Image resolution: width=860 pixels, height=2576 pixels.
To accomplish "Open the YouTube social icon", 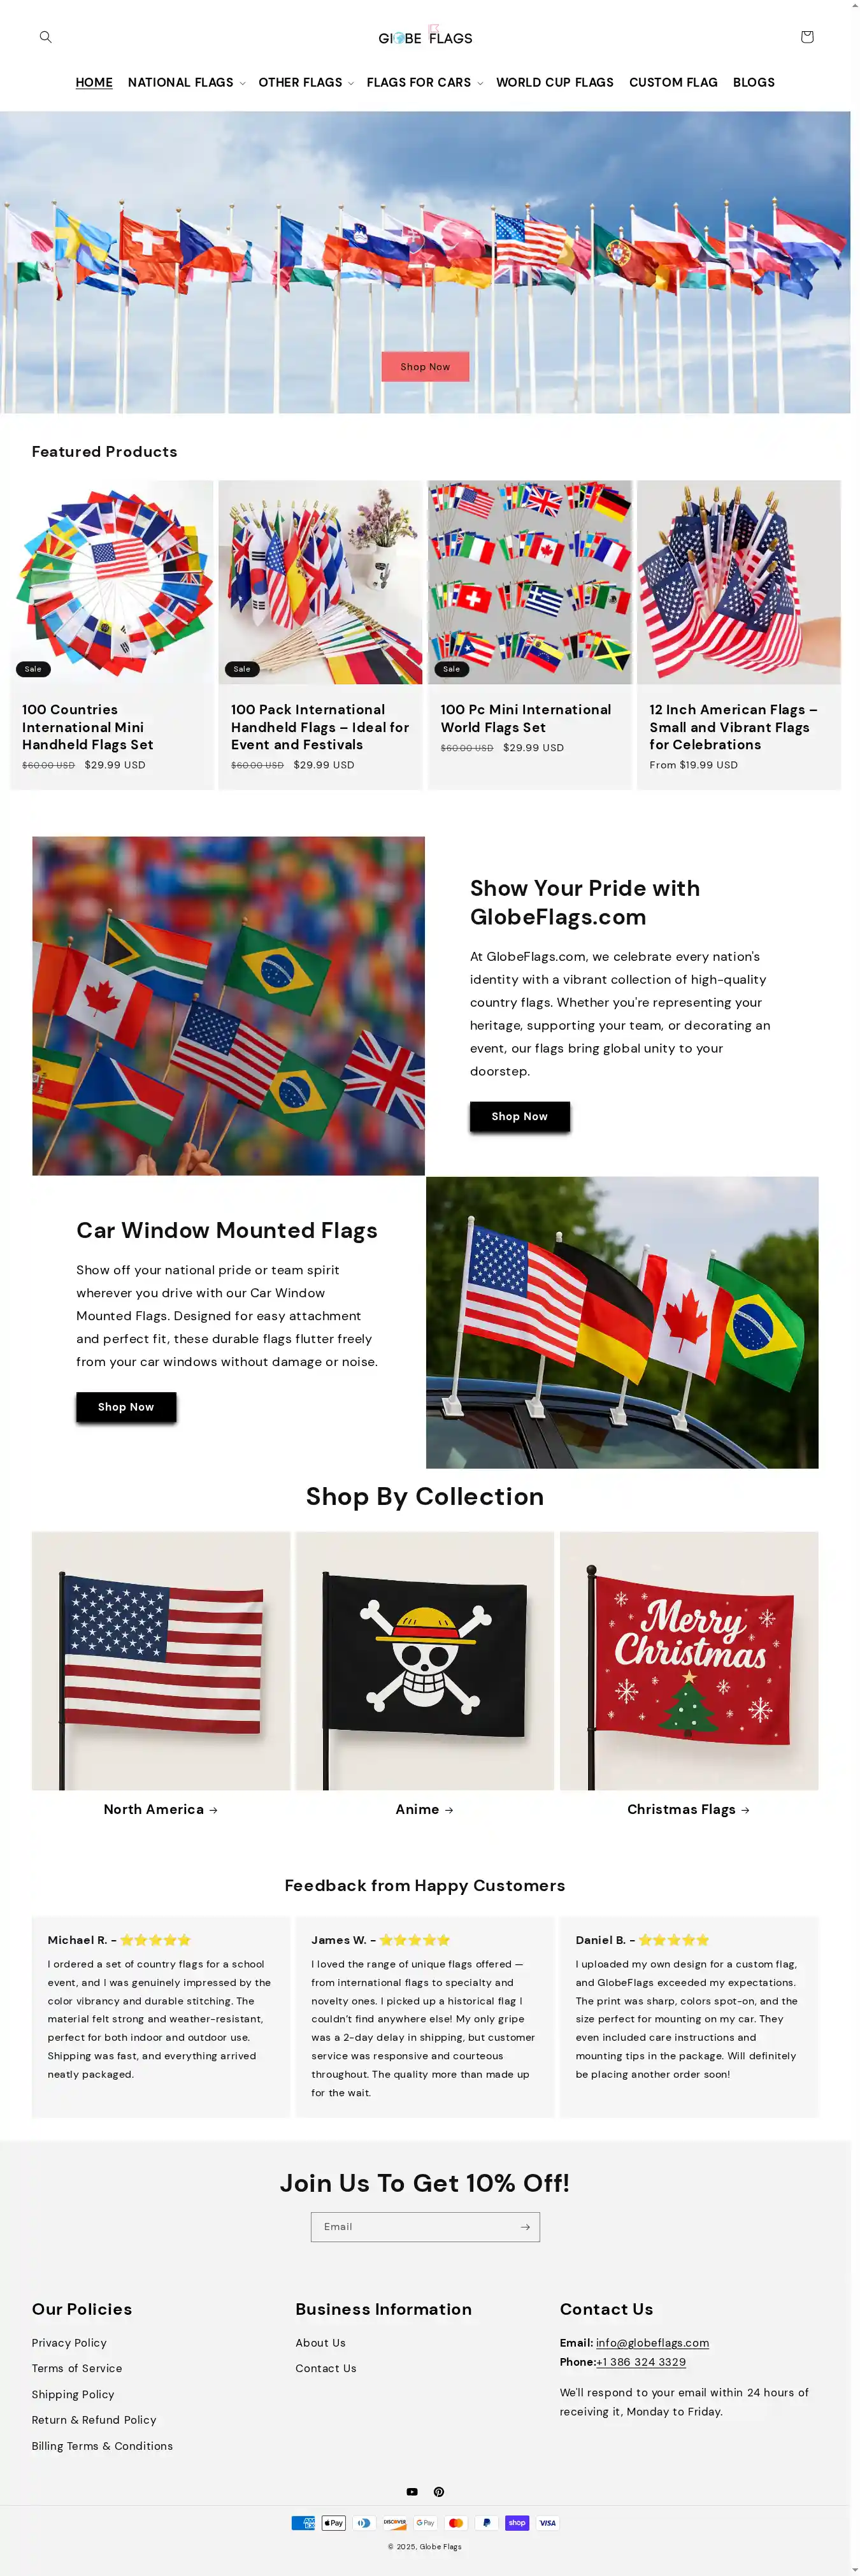I will [412, 2491].
